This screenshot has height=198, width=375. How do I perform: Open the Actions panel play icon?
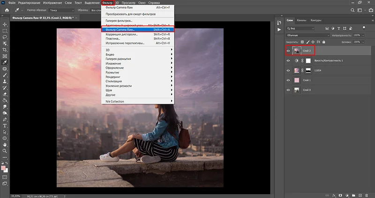[279, 29]
